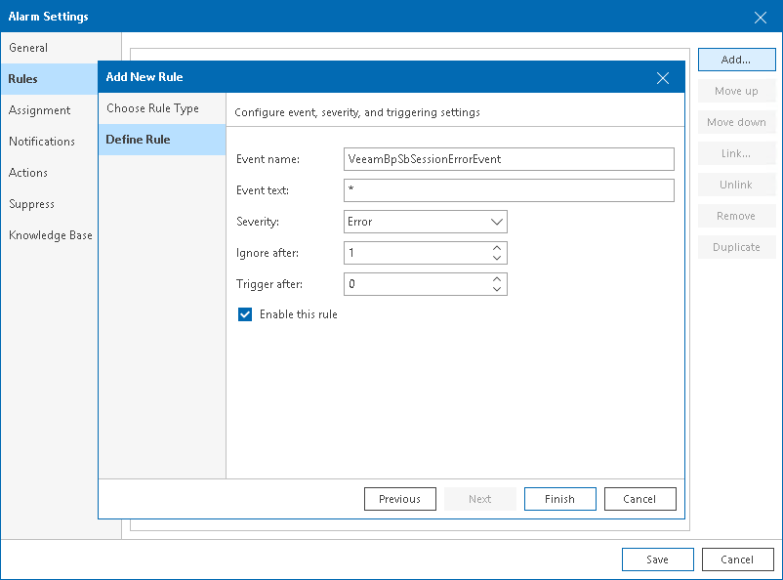Open the Knowledge Base section
This screenshot has height=580, width=783.
(50, 234)
